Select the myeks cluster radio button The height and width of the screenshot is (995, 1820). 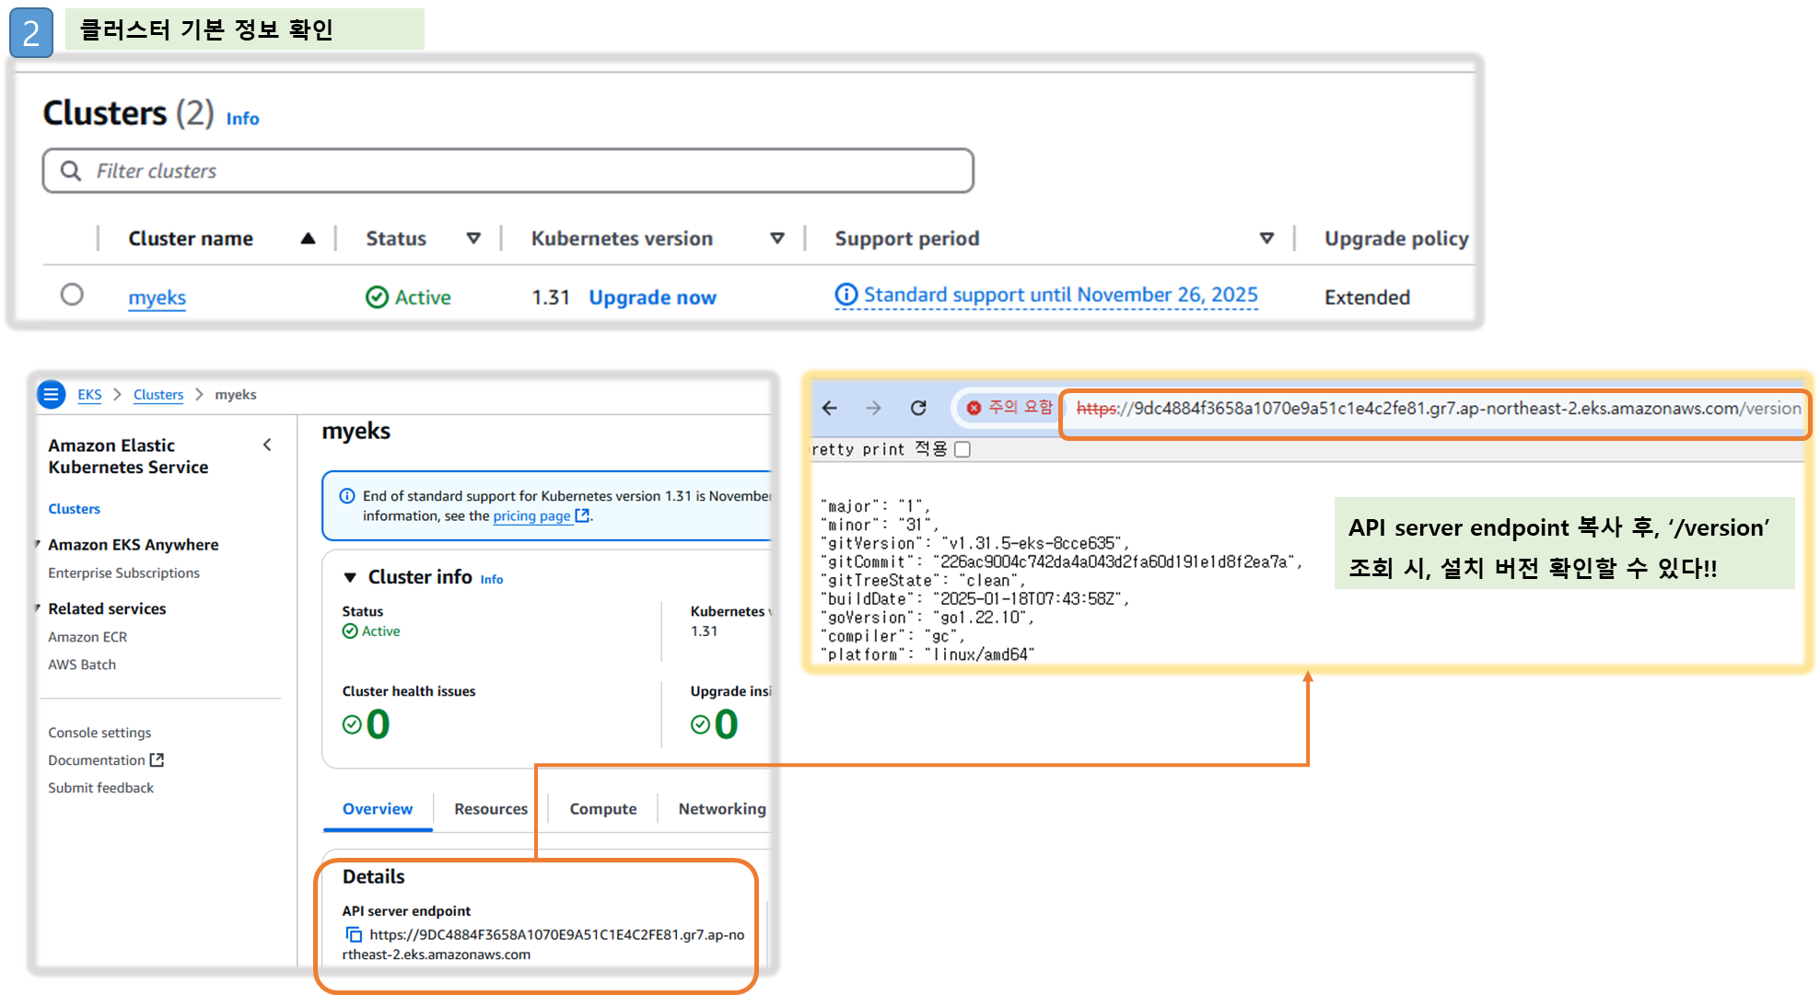(72, 295)
